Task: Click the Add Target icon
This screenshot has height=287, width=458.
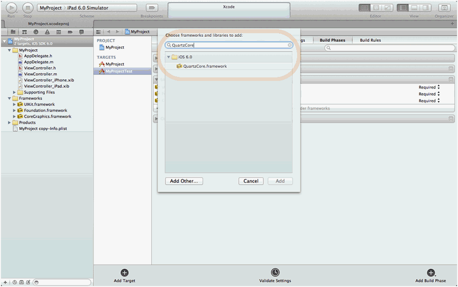Action: [x=125, y=272]
